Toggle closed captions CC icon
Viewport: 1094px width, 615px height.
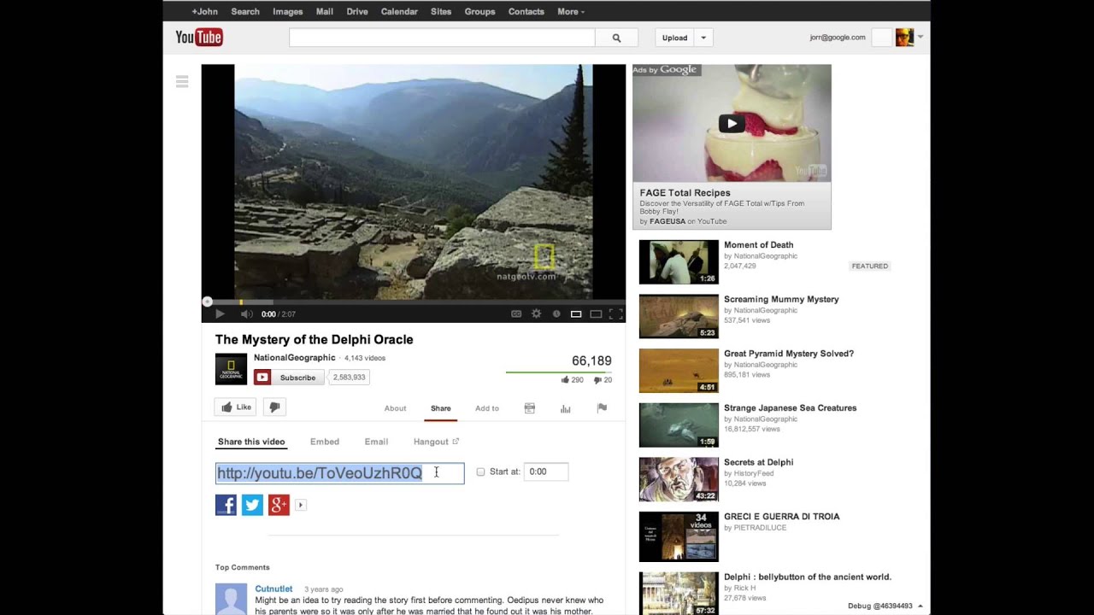[516, 314]
